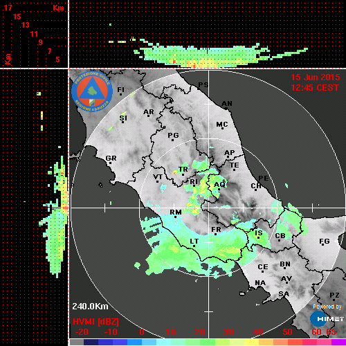
Task: Click the 12:45 CEST timestamp
Action: (315, 88)
